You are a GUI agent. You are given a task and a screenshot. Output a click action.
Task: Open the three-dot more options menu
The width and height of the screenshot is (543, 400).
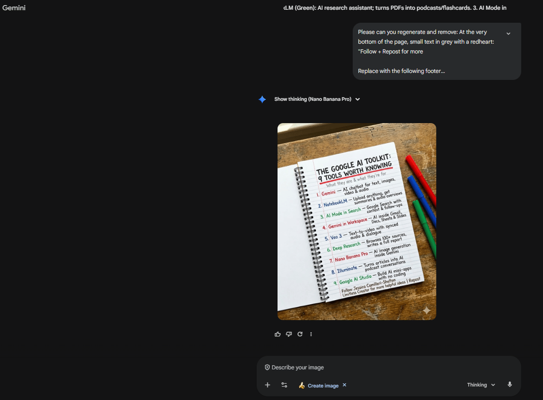pos(311,334)
